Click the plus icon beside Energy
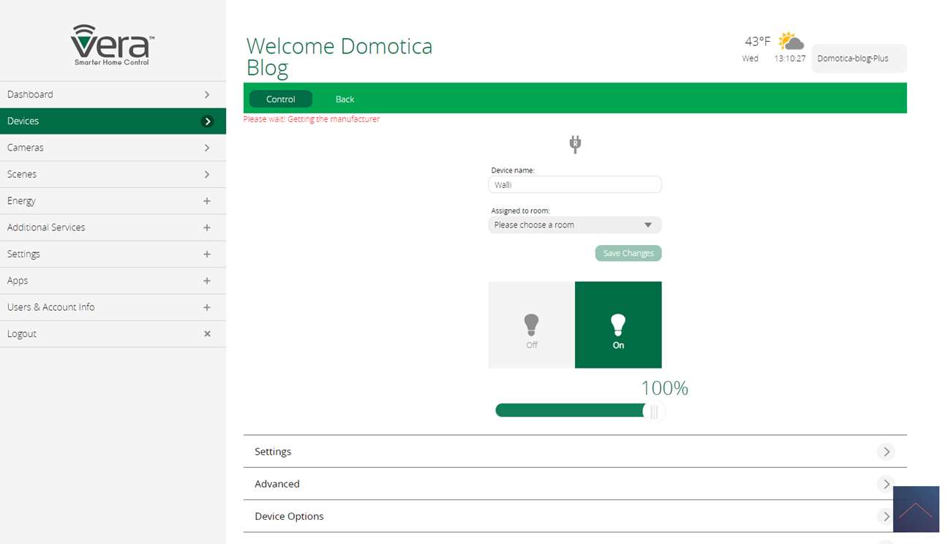951x544 pixels. click(207, 201)
